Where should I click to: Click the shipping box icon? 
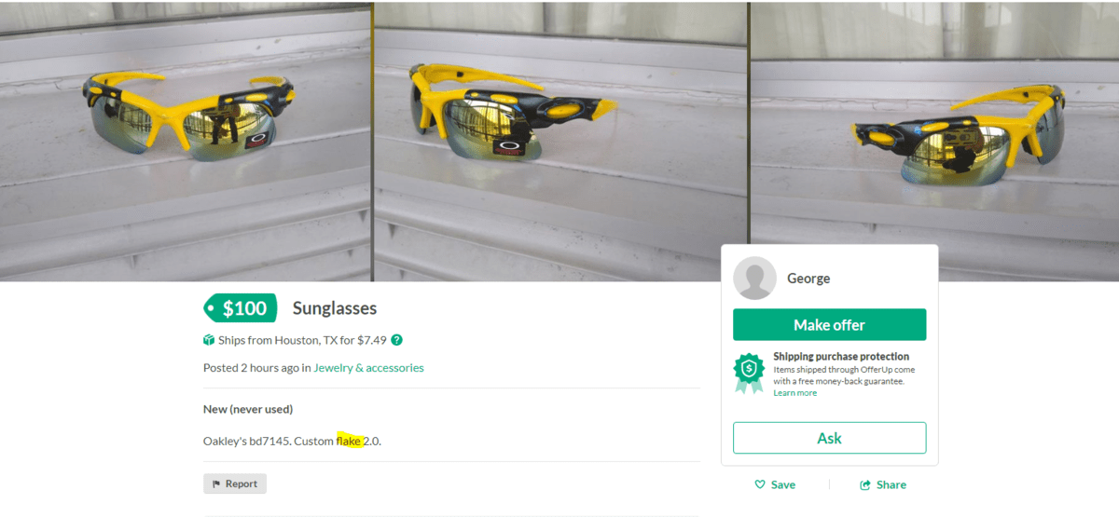coord(209,340)
